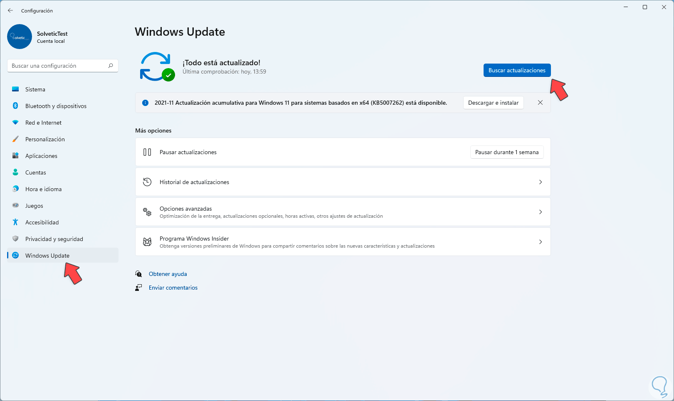
Task: Navigate to Cuentas settings
Action: [63, 172]
